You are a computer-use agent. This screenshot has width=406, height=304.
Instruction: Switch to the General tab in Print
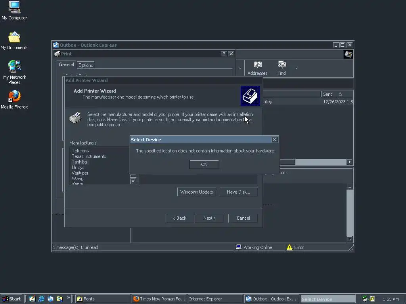tap(66, 65)
